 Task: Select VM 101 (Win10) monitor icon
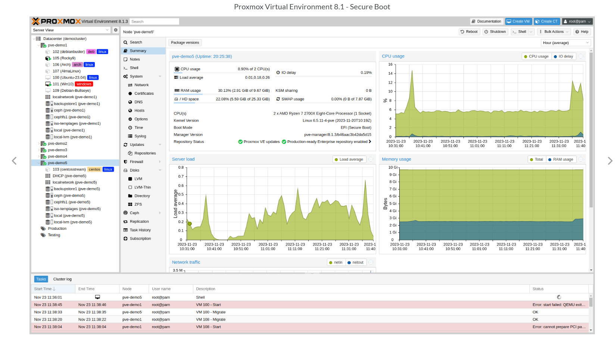48,84
